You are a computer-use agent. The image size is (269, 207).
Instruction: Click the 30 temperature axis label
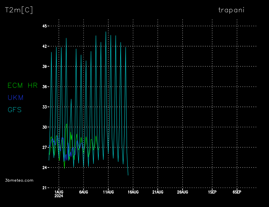click(44, 127)
